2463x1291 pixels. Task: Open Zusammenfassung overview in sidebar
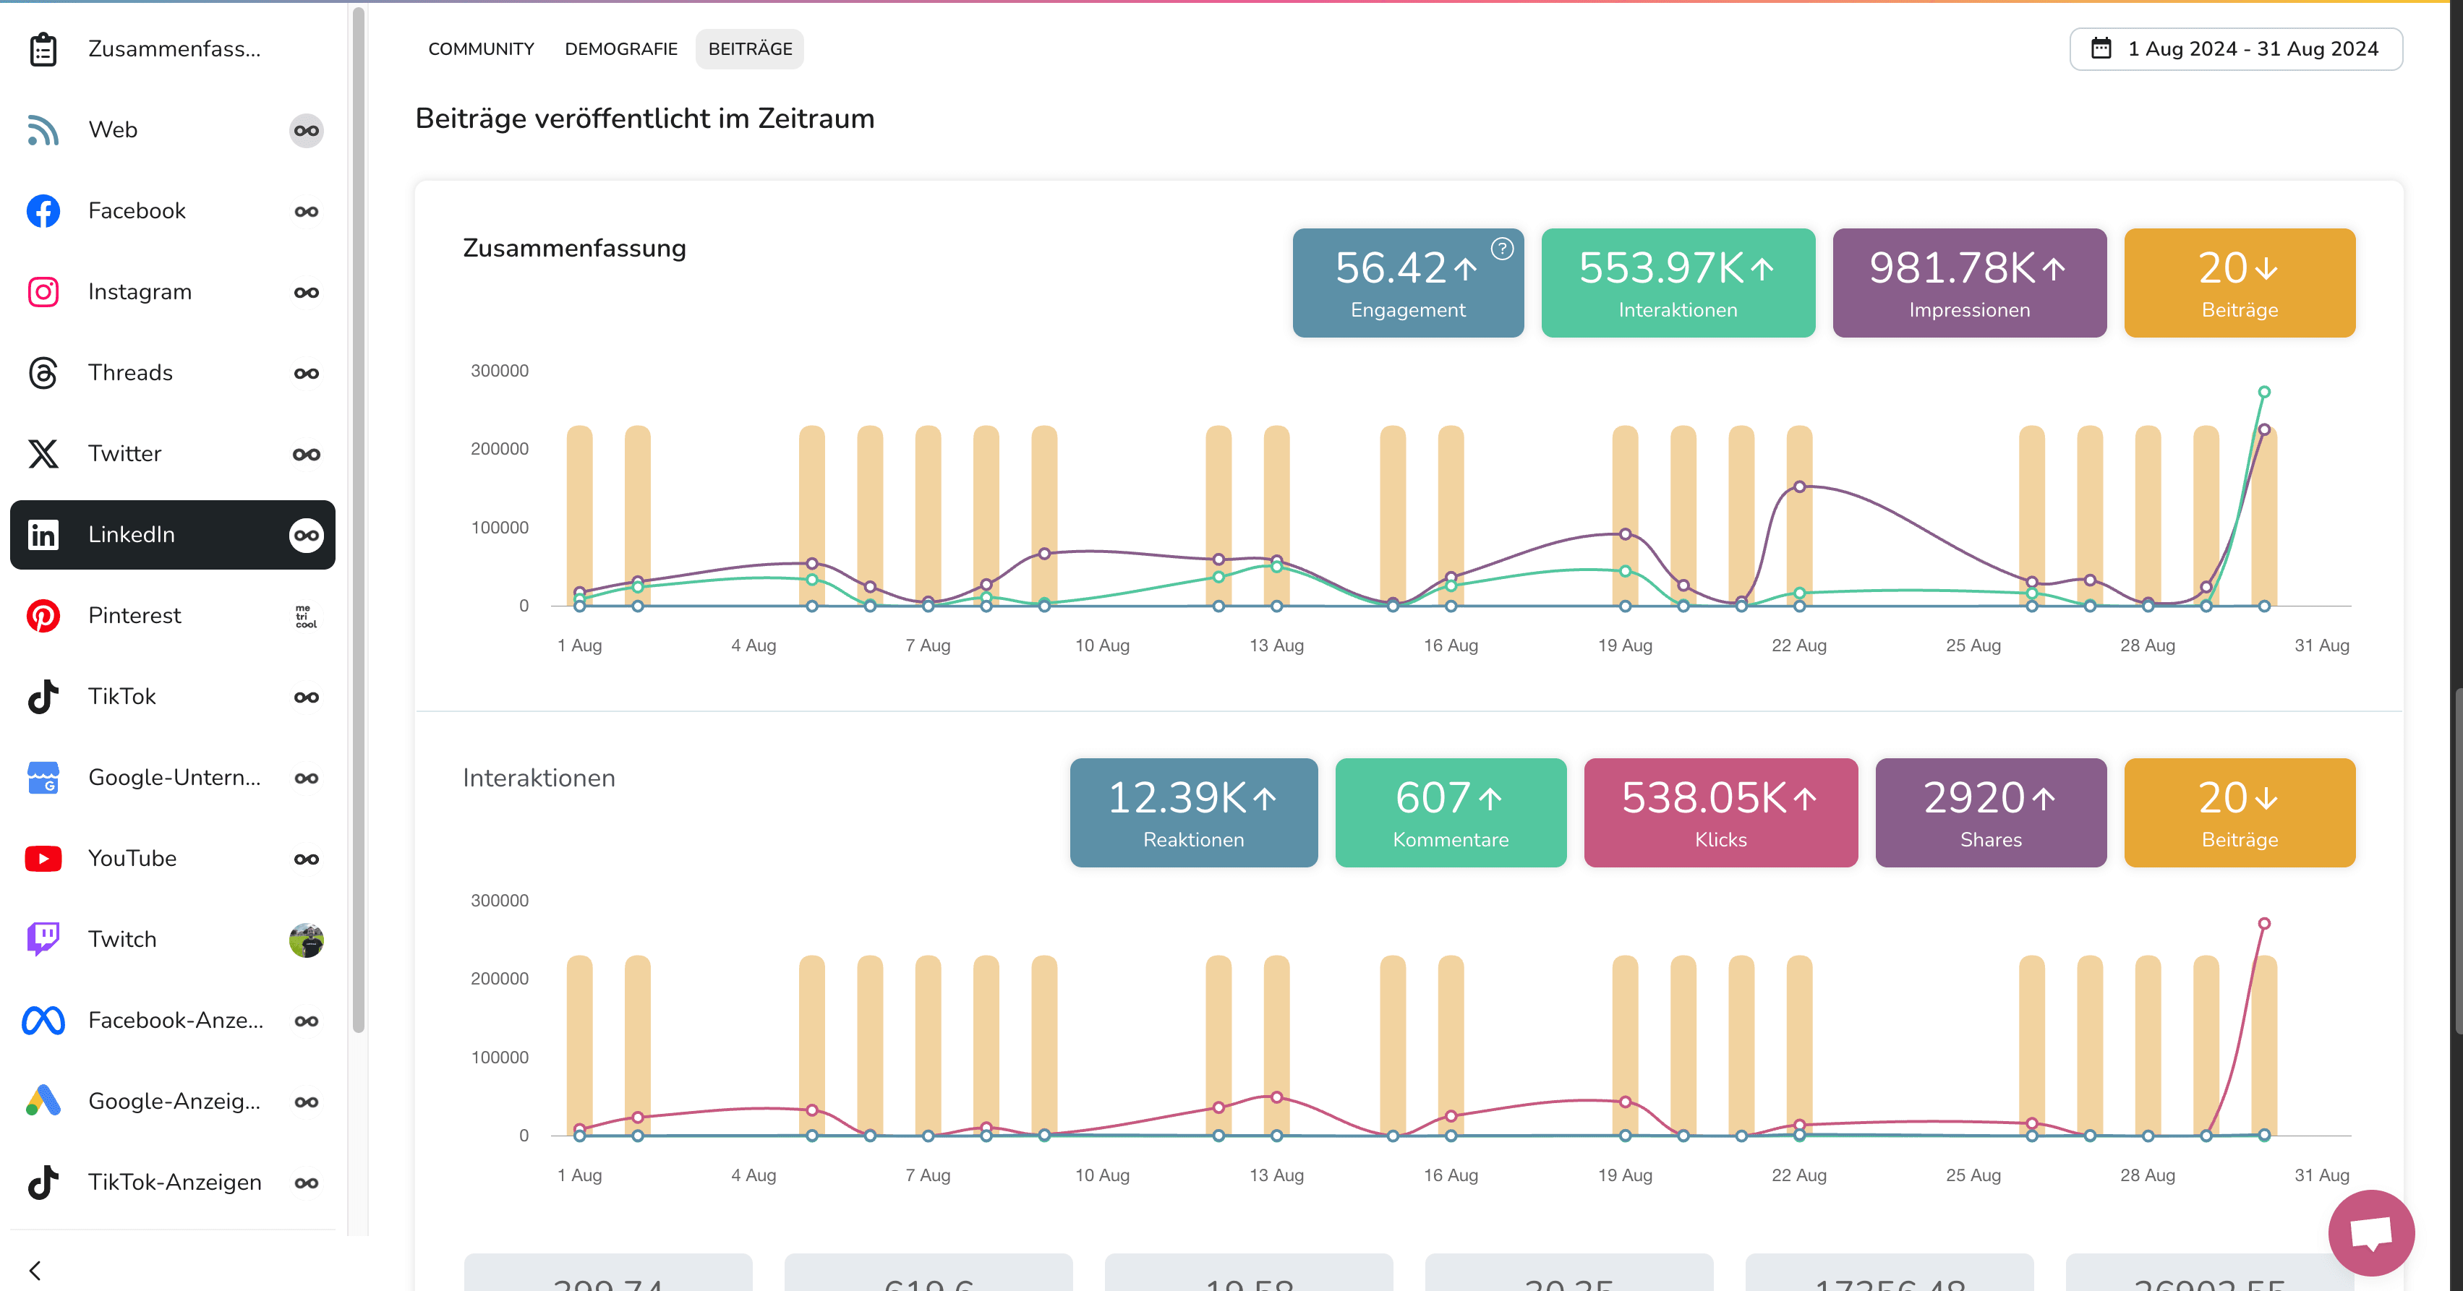(x=173, y=48)
